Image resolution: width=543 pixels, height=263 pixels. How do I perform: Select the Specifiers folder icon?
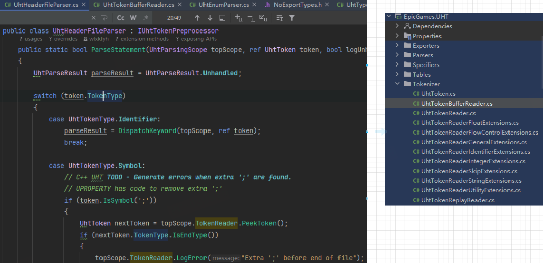(x=407, y=65)
